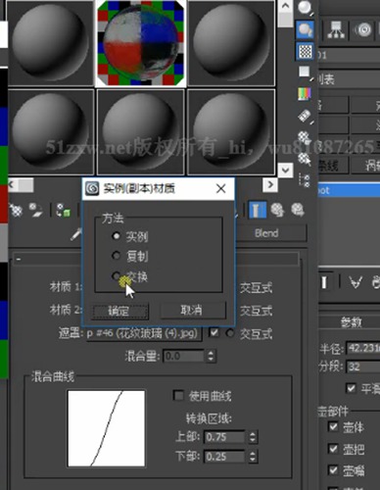This screenshot has height=490, width=380.
Task: Click Assign Material to Selection icon
Action: coord(63,211)
